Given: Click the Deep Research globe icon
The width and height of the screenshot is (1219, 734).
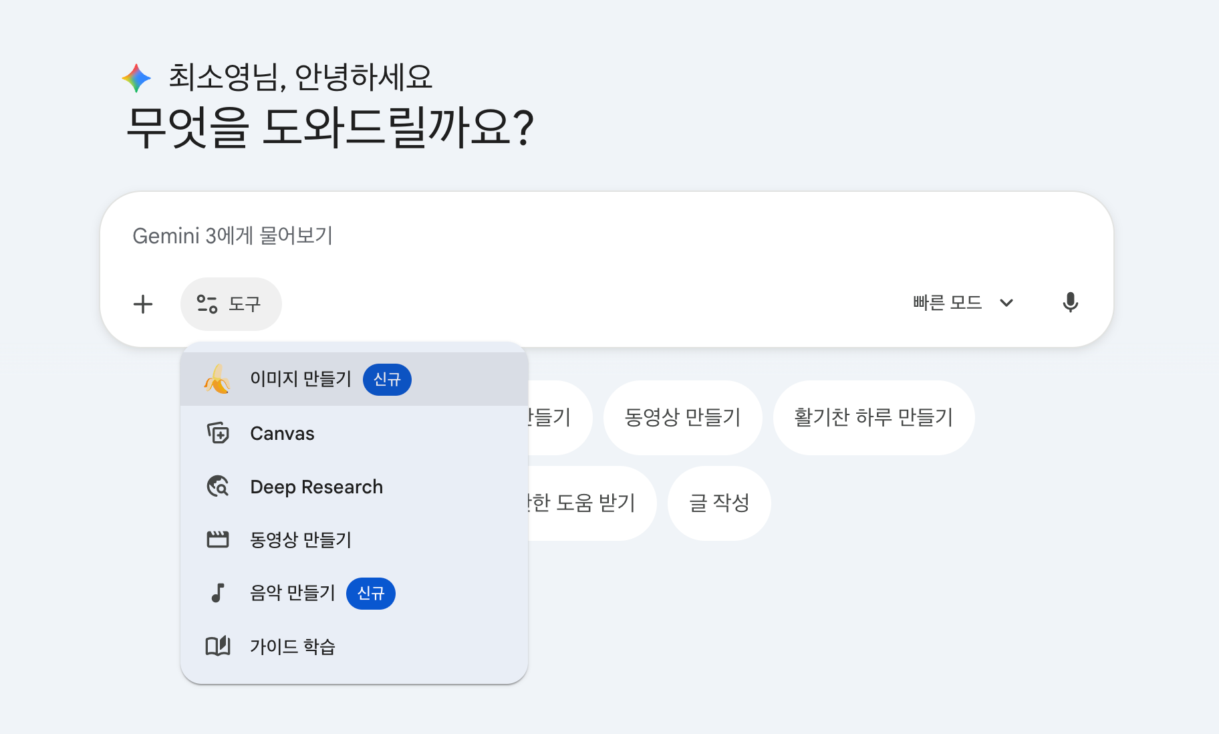Looking at the screenshot, I should pyautogui.click(x=218, y=487).
